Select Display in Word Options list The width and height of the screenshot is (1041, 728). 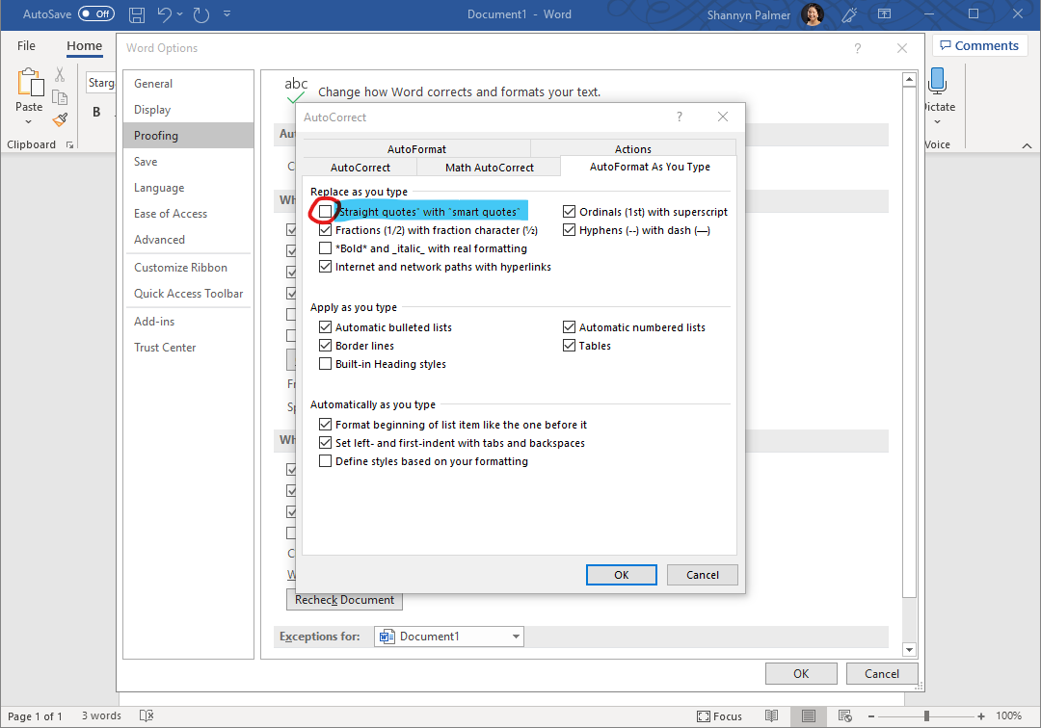pyautogui.click(x=189, y=110)
